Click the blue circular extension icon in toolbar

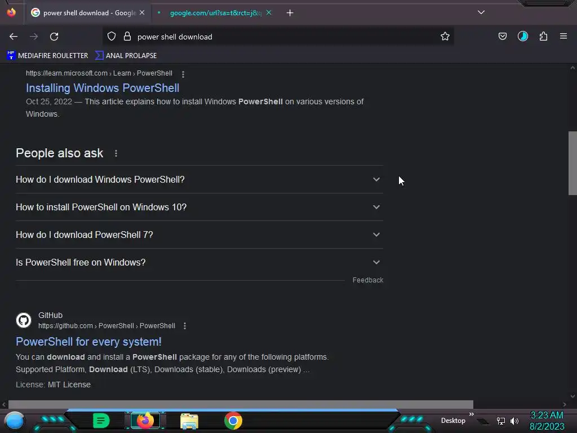pos(523,37)
